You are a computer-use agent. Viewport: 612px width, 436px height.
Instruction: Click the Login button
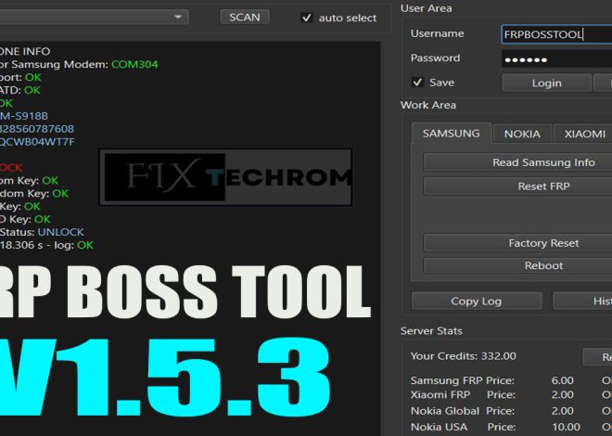tap(546, 83)
